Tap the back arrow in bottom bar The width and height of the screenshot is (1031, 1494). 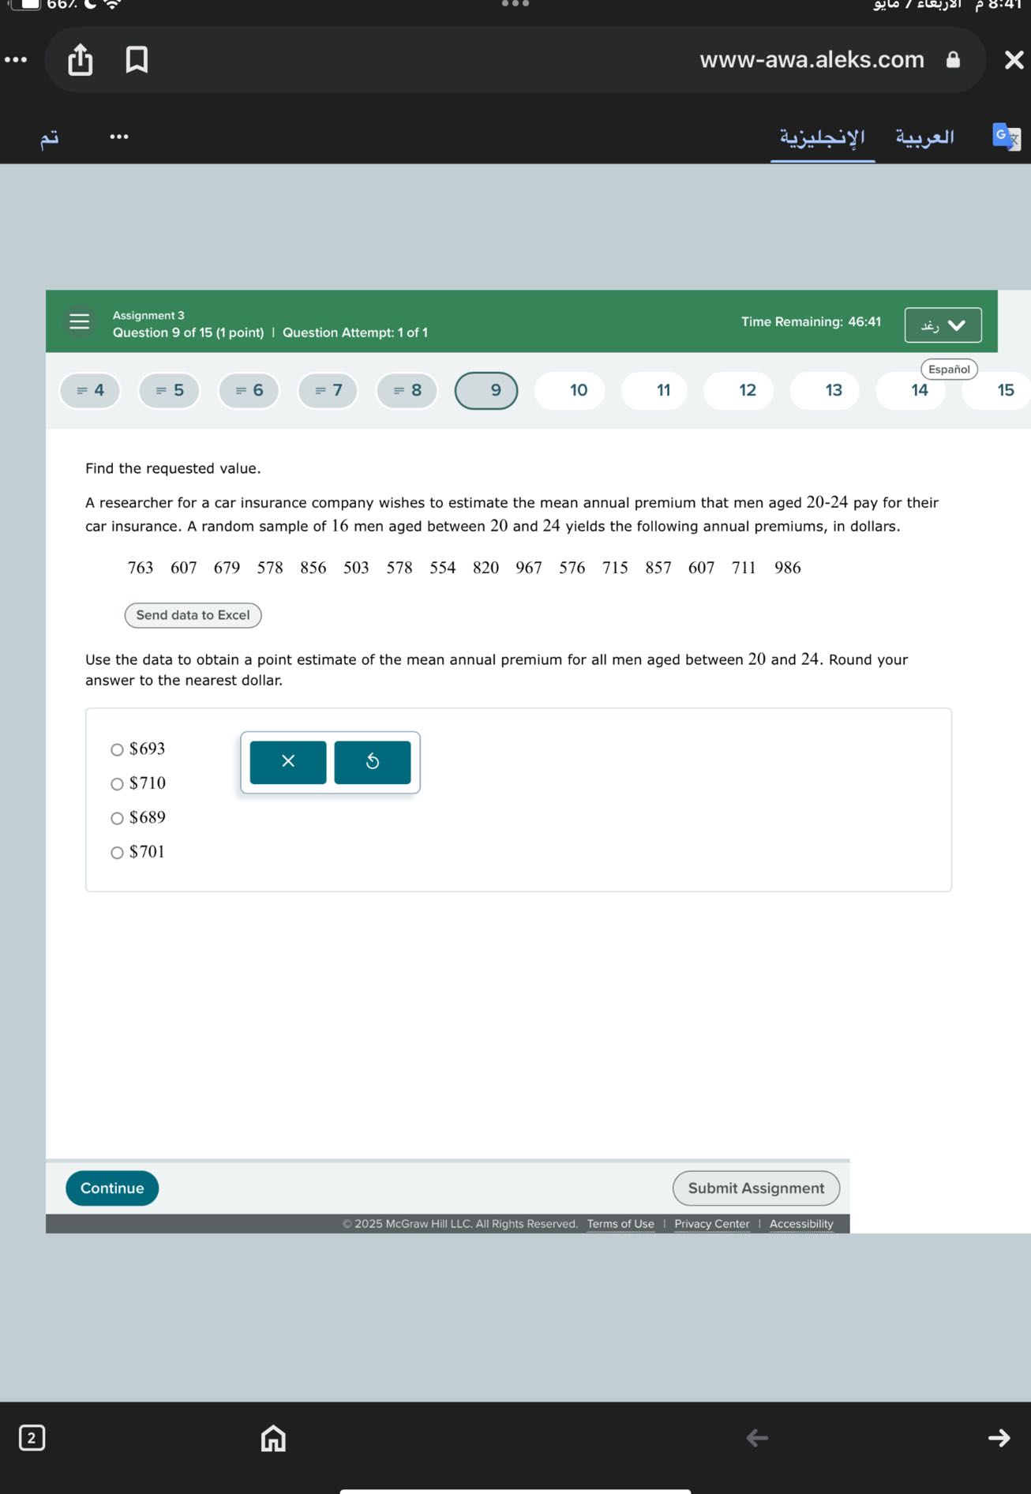[x=757, y=1438]
